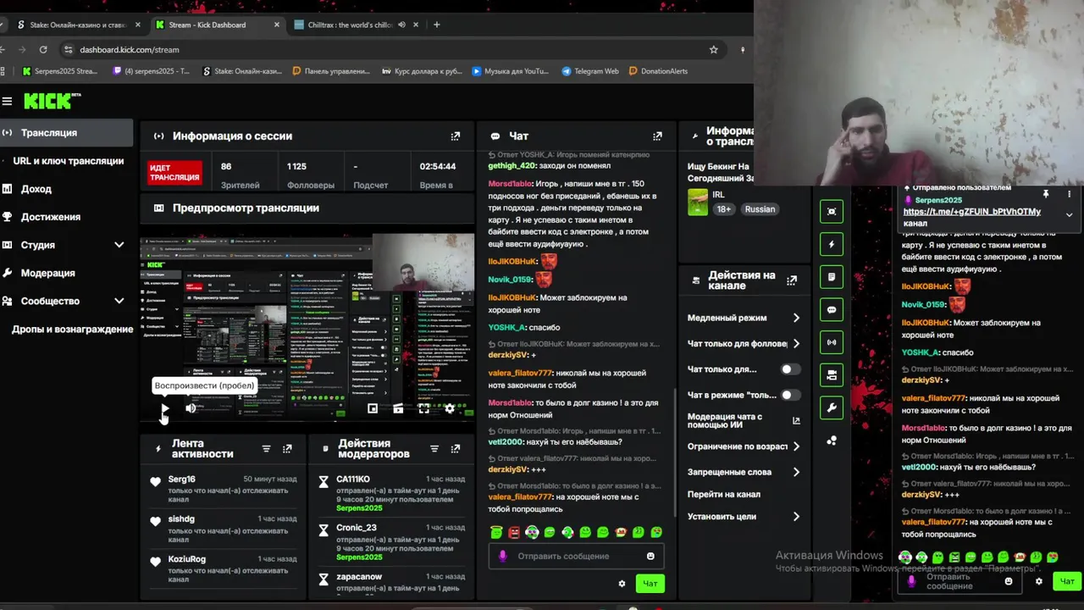
Task: Open URL и ключ трансляции page
Action: click(66, 161)
